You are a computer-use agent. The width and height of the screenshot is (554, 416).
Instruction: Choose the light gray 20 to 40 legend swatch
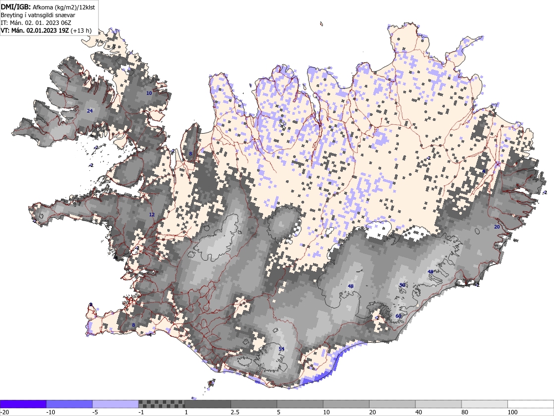click(x=392, y=404)
